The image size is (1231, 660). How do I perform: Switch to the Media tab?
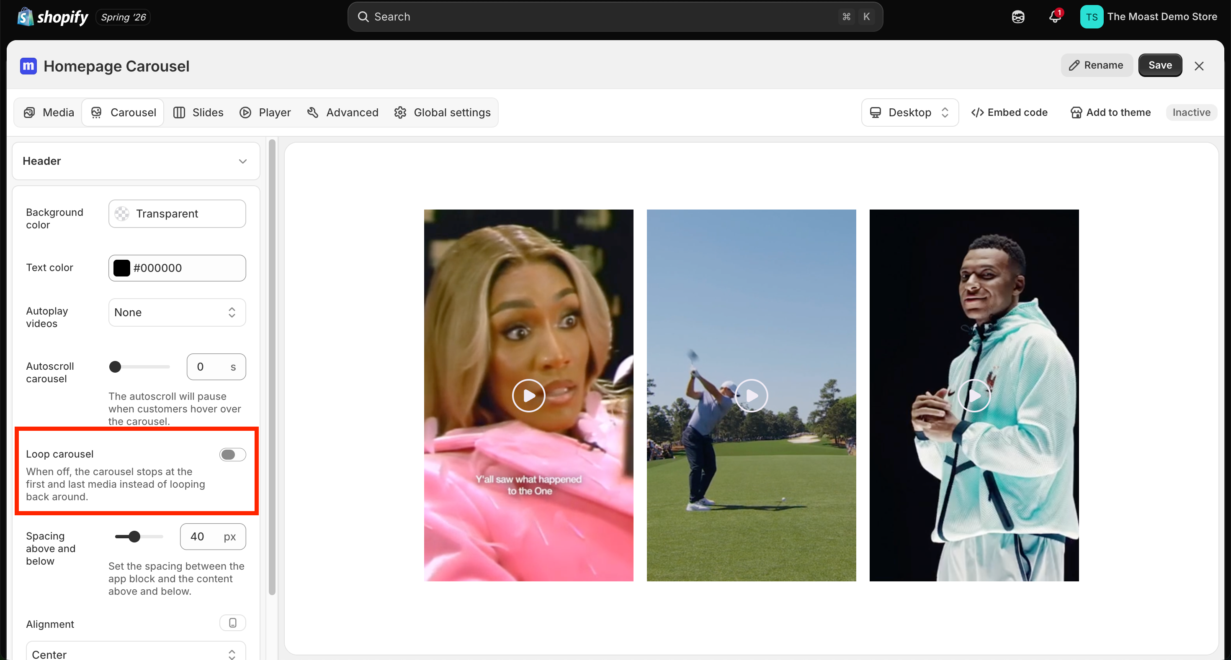pyautogui.click(x=49, y=113)
